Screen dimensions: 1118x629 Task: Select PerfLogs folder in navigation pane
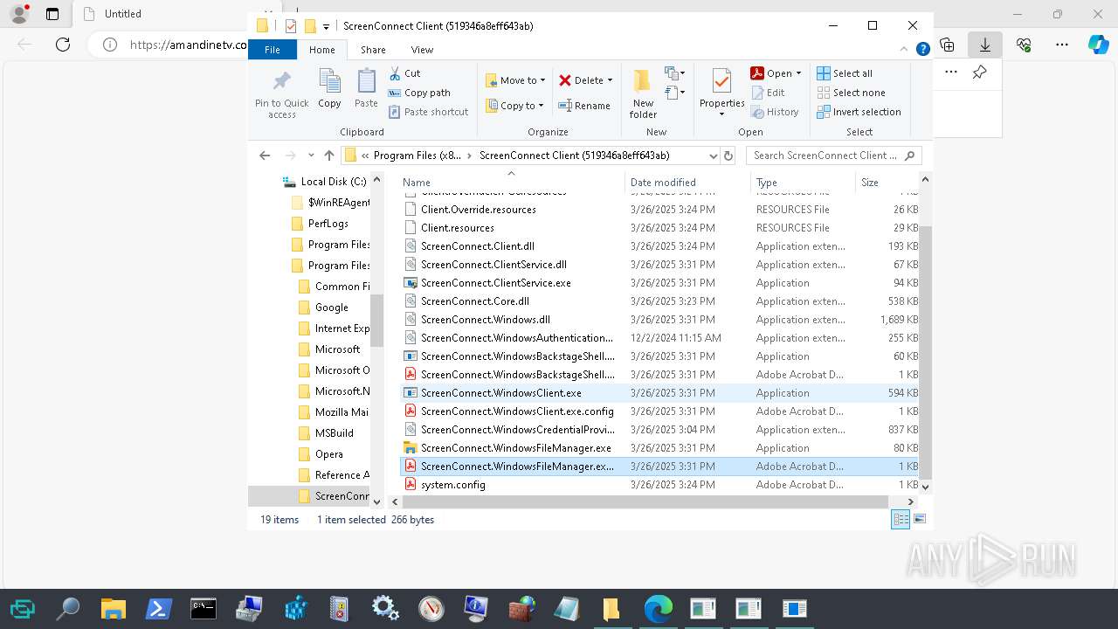[328, 224]
